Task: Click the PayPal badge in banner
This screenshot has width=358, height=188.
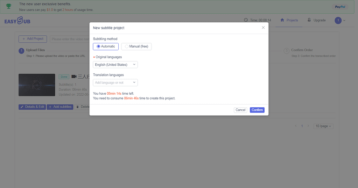Action: (340, 7)
